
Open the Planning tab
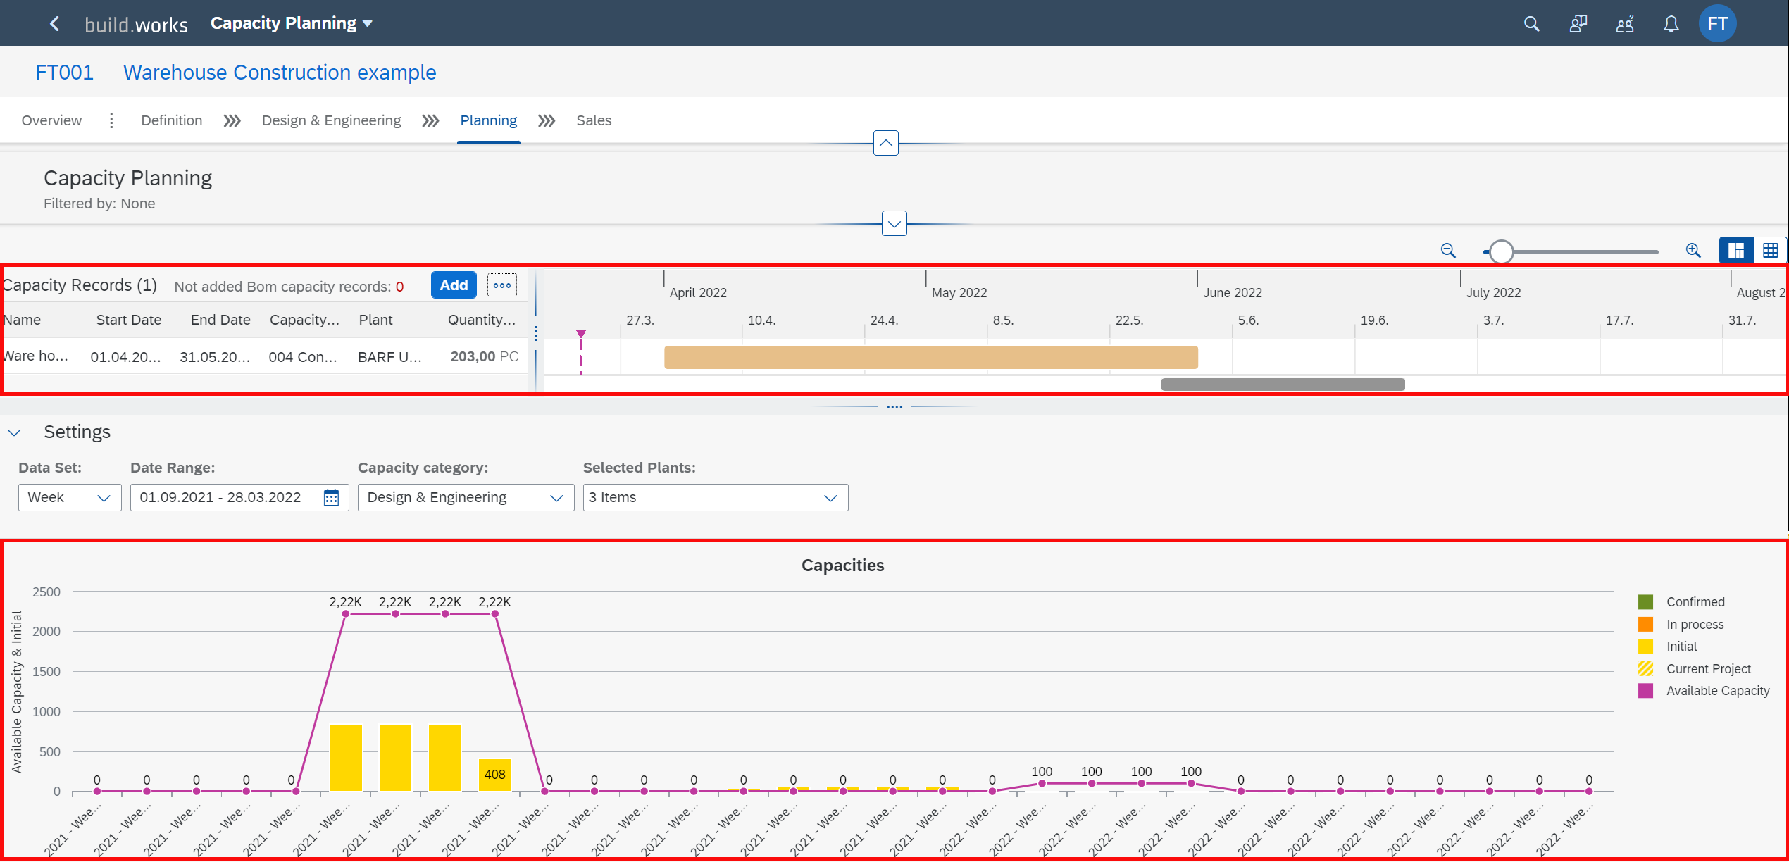click(488, 120)
